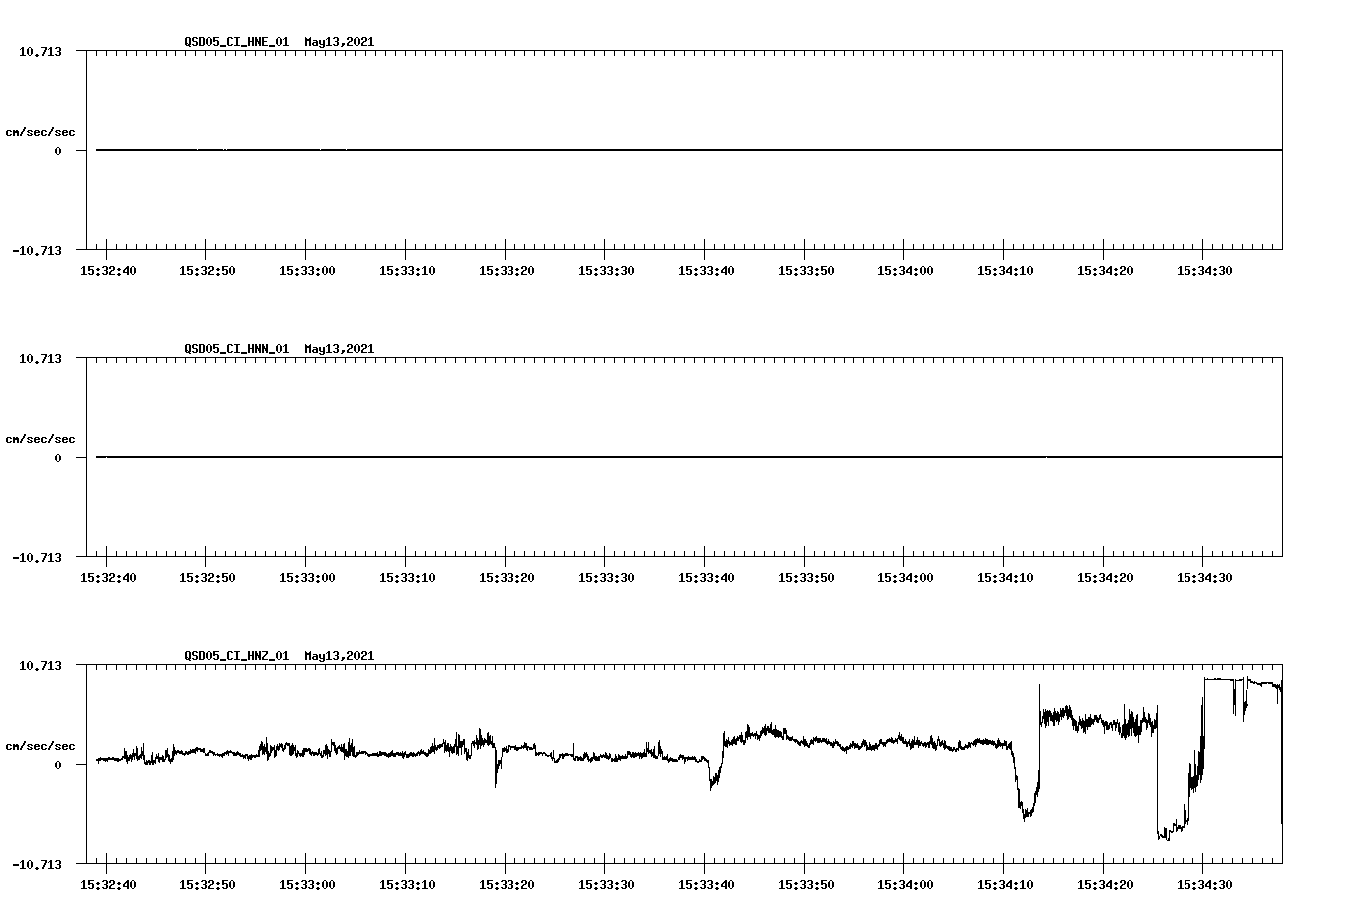Click the May13,2021 date label on bottom plot
This screenshot has width=1354, height=921.
tap(339, 656)
